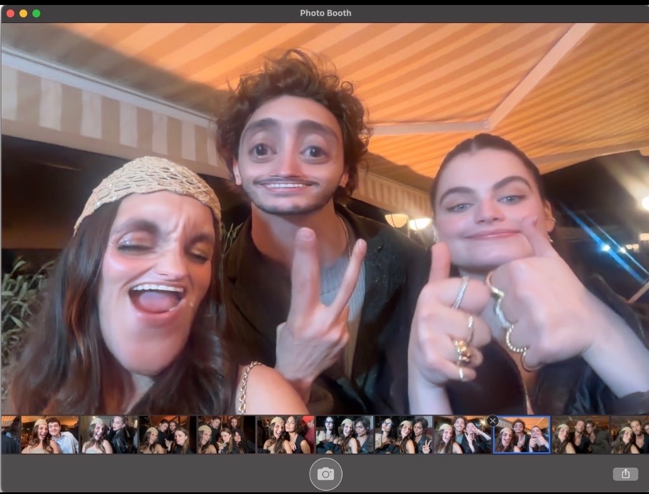
Task: Select thumbnail with peace sign in bottom corner
Action: pyautogui.click(x=404, y=435)
